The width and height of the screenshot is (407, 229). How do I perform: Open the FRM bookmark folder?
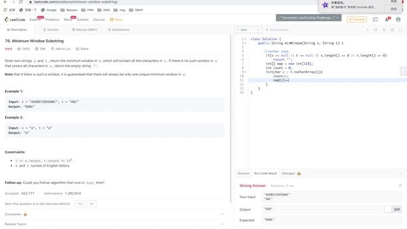tap(88, 10)
